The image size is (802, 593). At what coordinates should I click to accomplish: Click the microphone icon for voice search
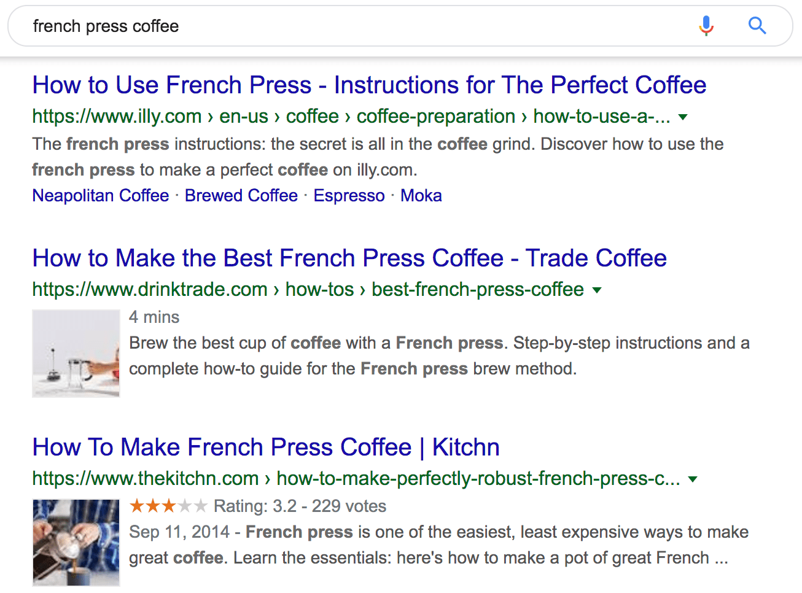(706, 26)
